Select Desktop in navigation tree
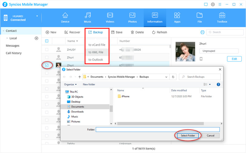 tap(76, 102)
